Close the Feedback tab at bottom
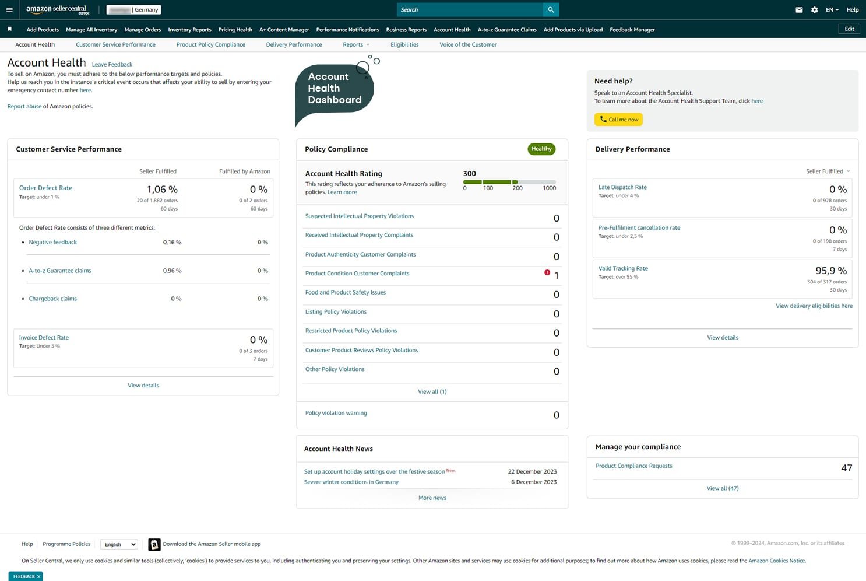Screen dimensions: 866x581 tap(39, 576)
